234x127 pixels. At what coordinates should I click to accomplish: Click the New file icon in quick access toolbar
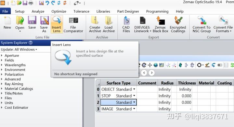point(13,3)
